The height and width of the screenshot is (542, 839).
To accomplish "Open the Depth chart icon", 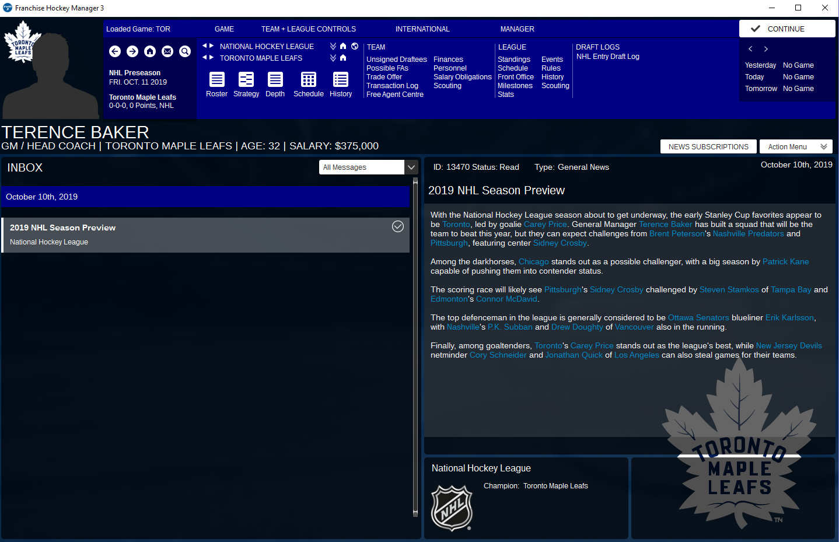I will pos(275,79).
